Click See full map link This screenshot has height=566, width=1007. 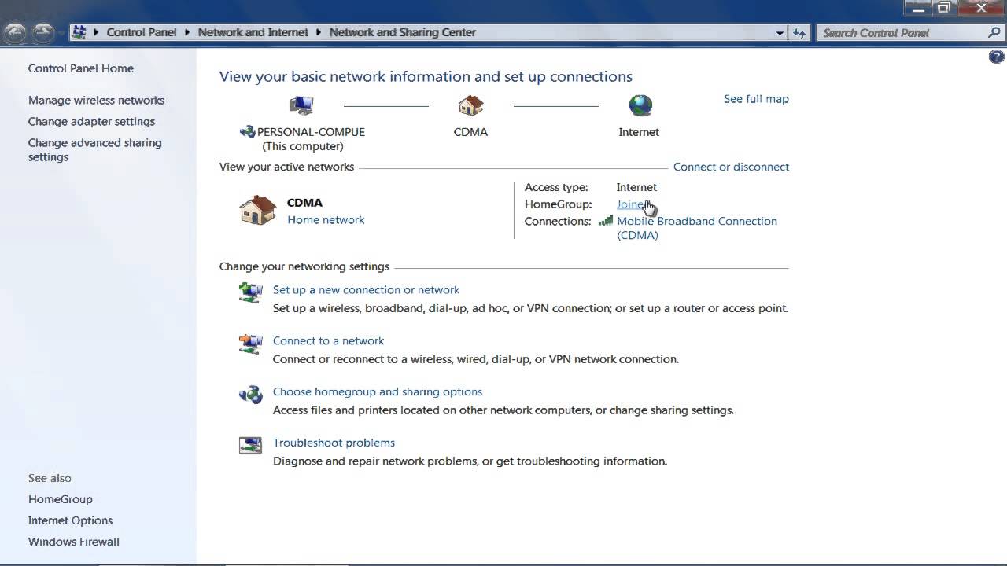(756, 99)
